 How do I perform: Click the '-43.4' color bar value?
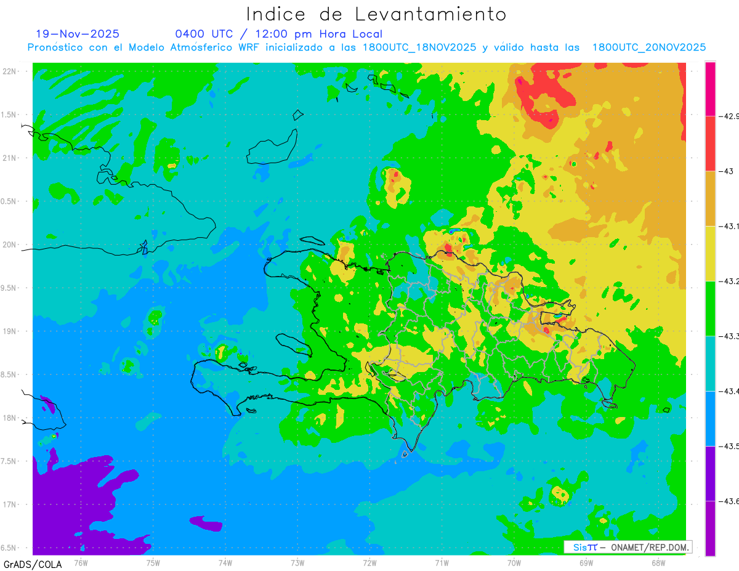(729, 391)
